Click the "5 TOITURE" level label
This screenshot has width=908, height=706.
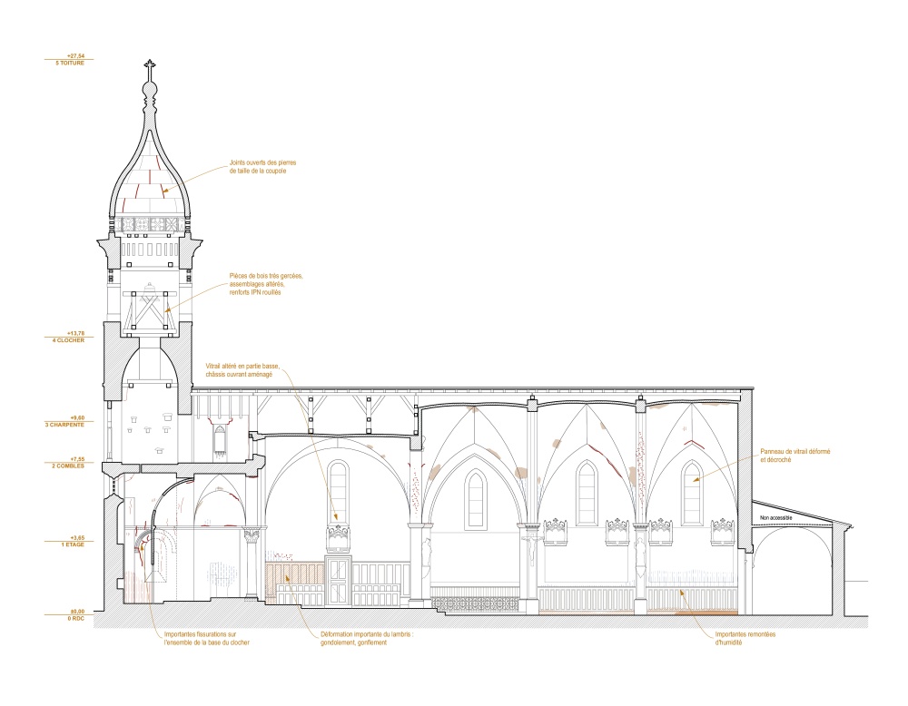tap(70, 64)
